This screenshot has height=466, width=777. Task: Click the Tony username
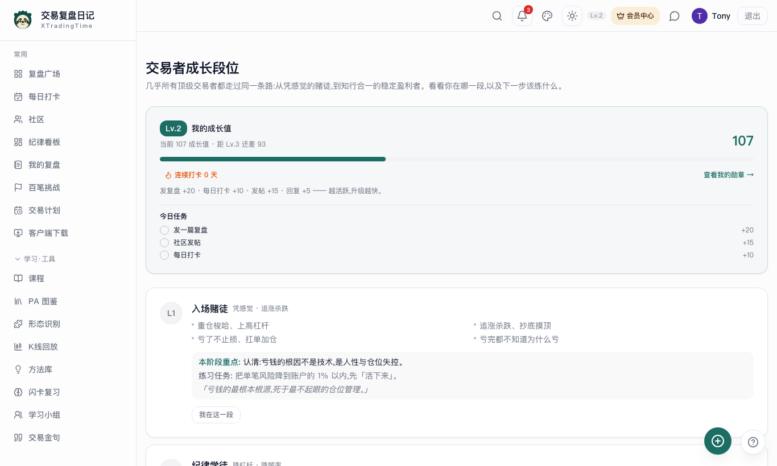pyautogui.click(x=721, y=16)
